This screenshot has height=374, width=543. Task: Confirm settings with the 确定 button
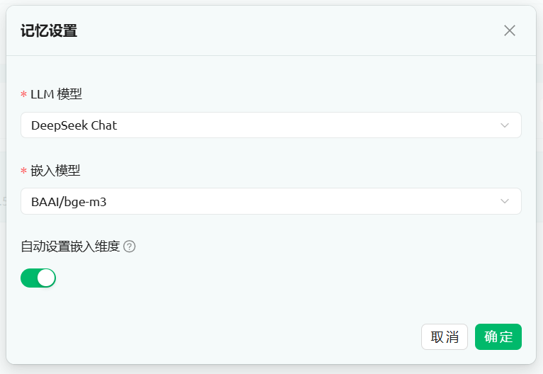[x=498, y=336]
